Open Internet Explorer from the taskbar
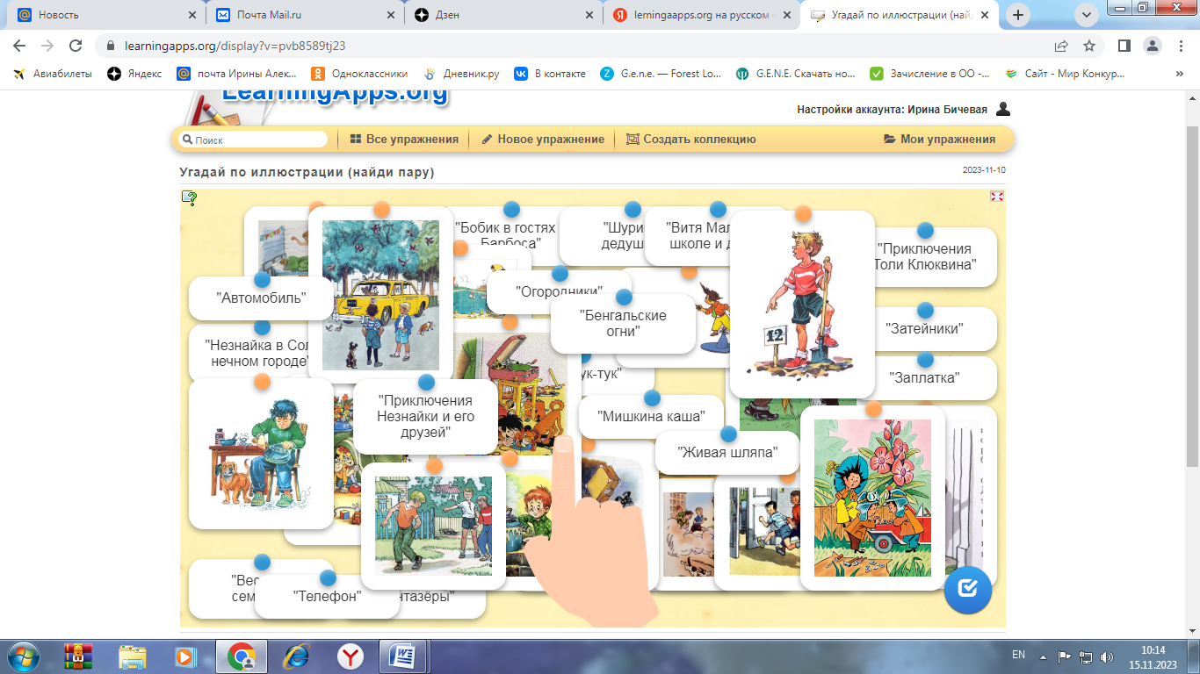The height and width of the screenshot is (674, 1200). click(296, 656)
